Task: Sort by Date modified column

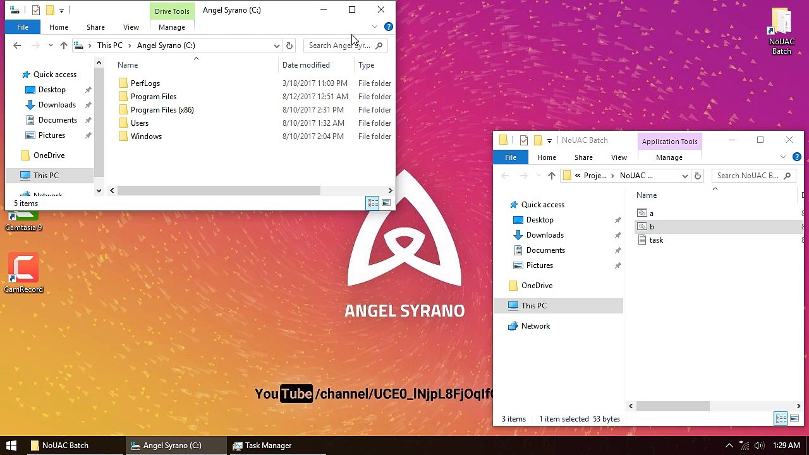Action: tap(306, 65)
